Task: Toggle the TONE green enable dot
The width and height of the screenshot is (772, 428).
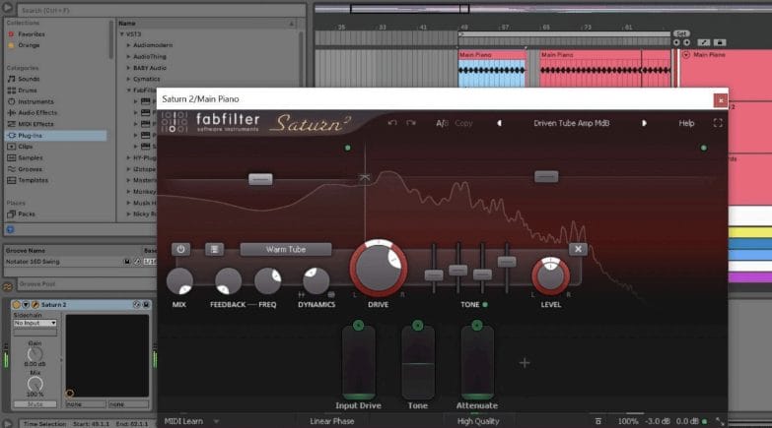Action: pos(485,305)
